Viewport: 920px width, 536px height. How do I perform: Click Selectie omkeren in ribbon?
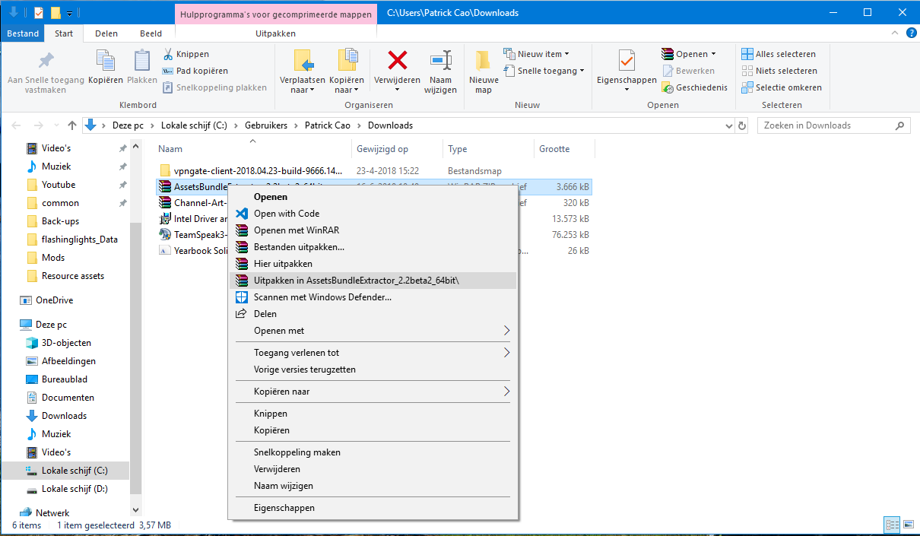(782, 87)
